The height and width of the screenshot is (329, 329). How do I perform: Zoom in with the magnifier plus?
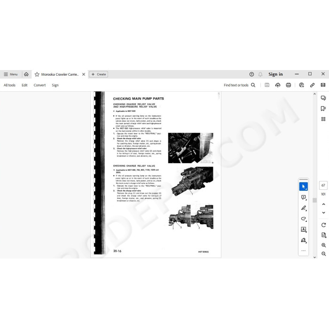323,245
